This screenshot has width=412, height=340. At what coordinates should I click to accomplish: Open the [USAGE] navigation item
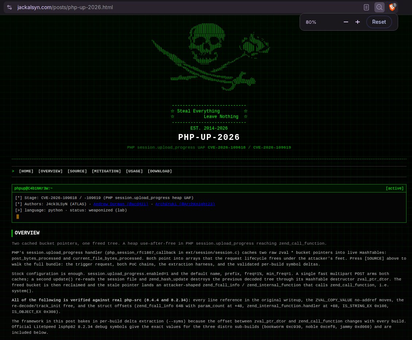pos(134,171)
